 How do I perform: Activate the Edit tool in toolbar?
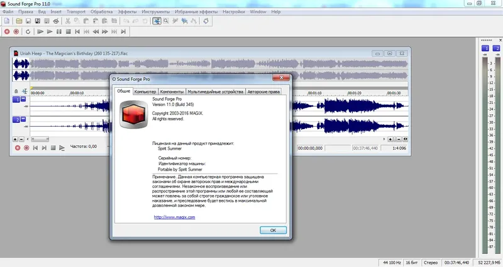click(157, 21)
